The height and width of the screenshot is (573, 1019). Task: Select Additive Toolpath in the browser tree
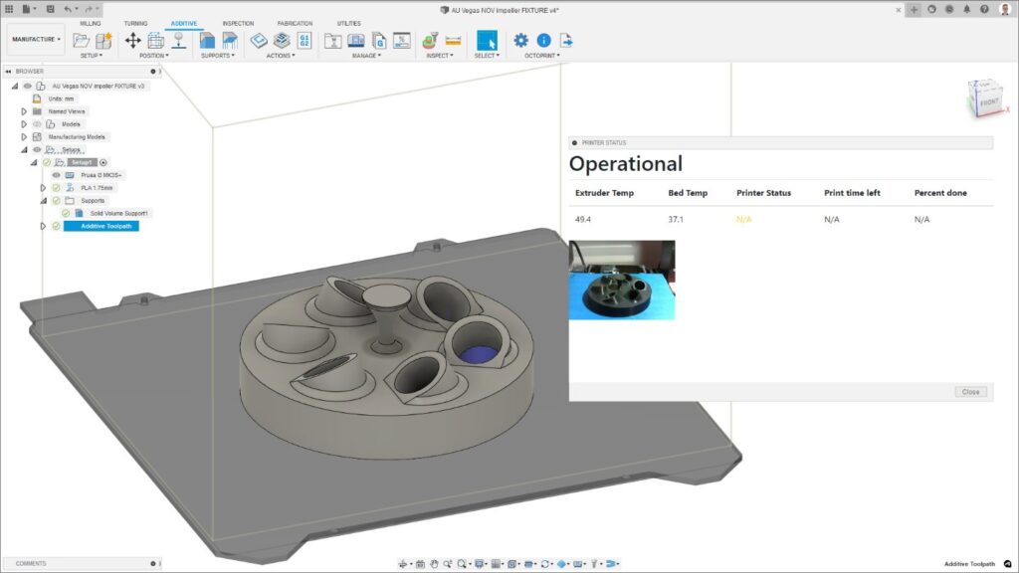[104, 226]
